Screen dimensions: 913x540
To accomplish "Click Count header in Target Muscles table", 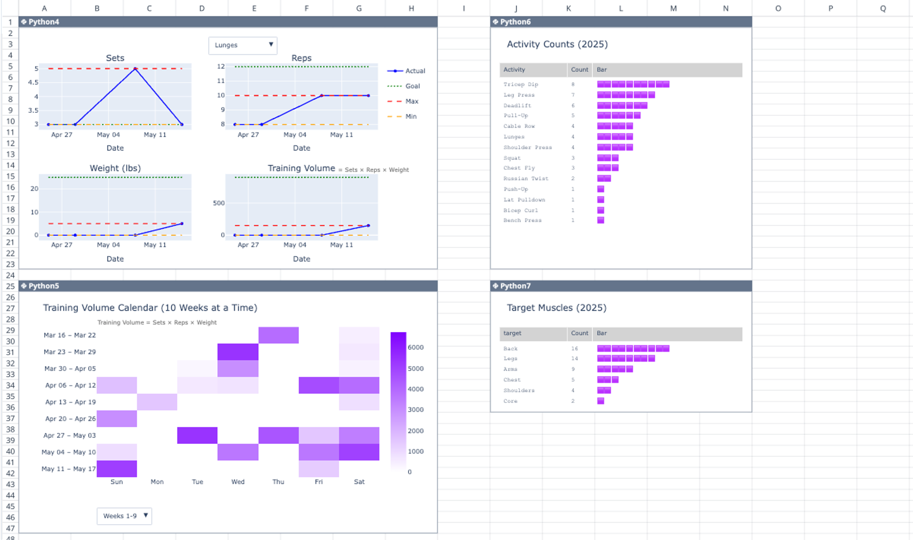I will coord(580,333).
